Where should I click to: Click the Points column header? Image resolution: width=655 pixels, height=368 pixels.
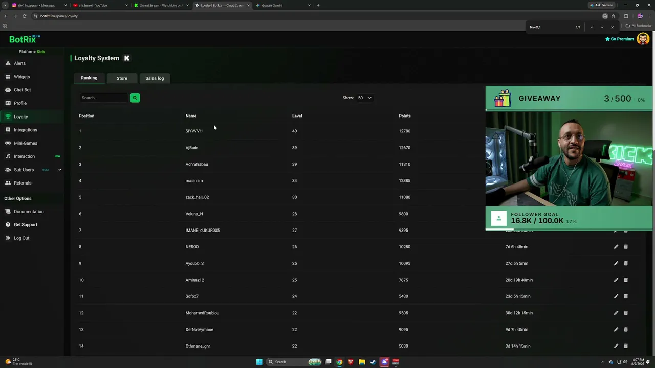405,116
